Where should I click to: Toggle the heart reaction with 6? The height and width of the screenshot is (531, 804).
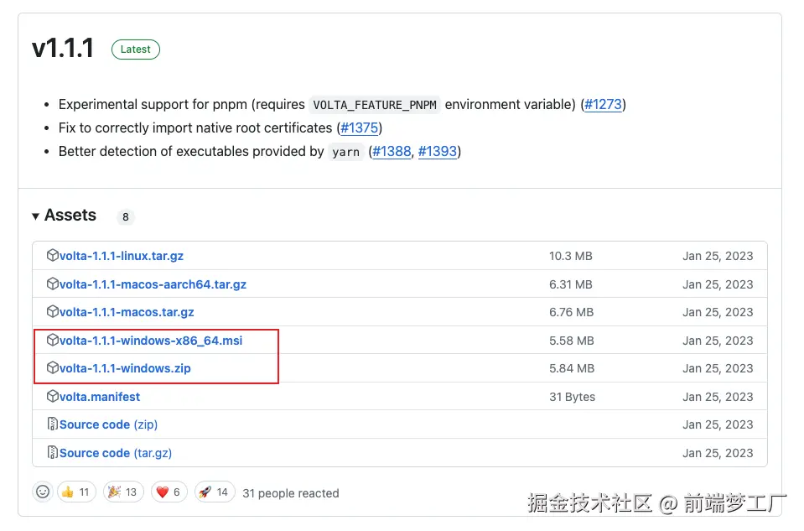tap(169, 492)
